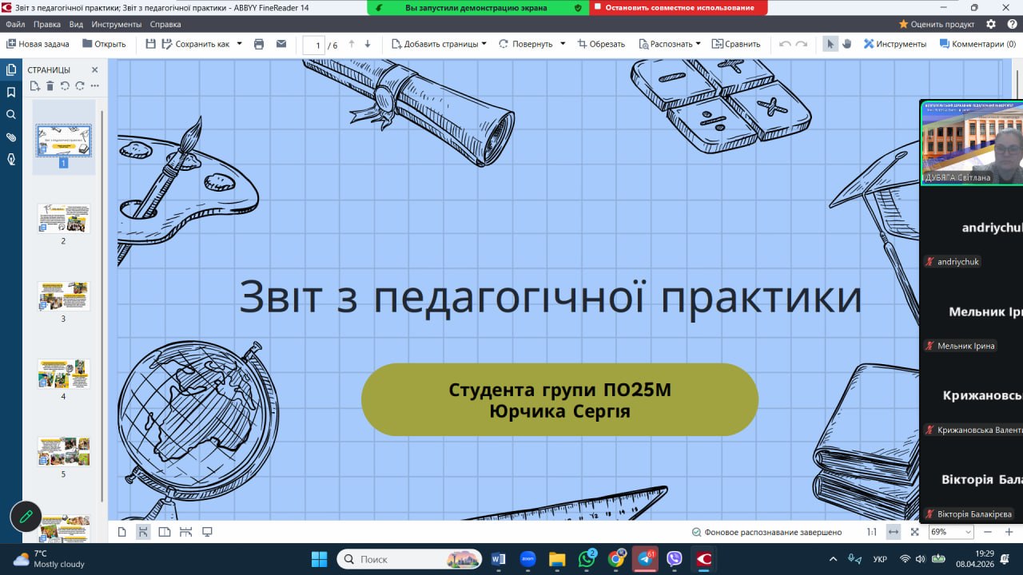Viewport: 1023px width, 575px height.
Task: Open the Bookmarks panel in left sidebar
Action: pyautogui.click(x=11, y=93)
